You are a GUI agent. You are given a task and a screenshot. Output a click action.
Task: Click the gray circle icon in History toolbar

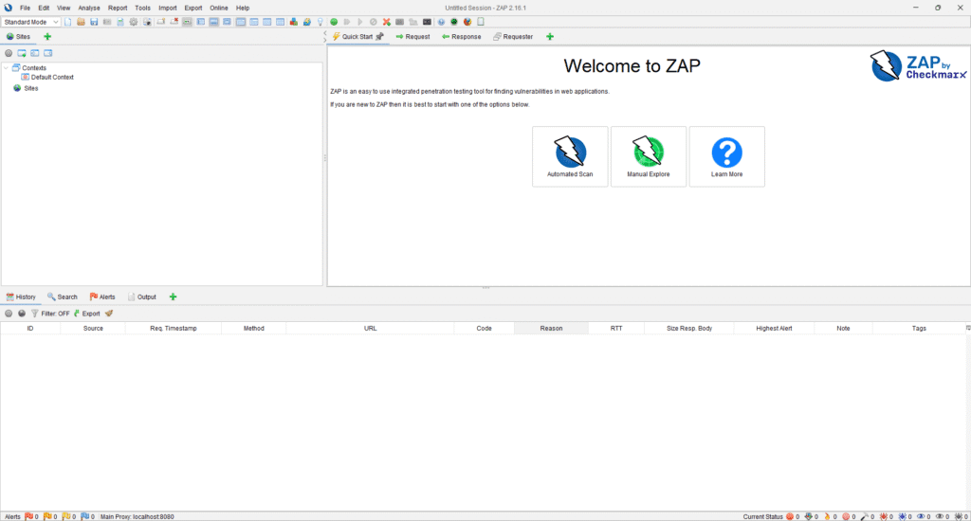(x=9, y=314)
